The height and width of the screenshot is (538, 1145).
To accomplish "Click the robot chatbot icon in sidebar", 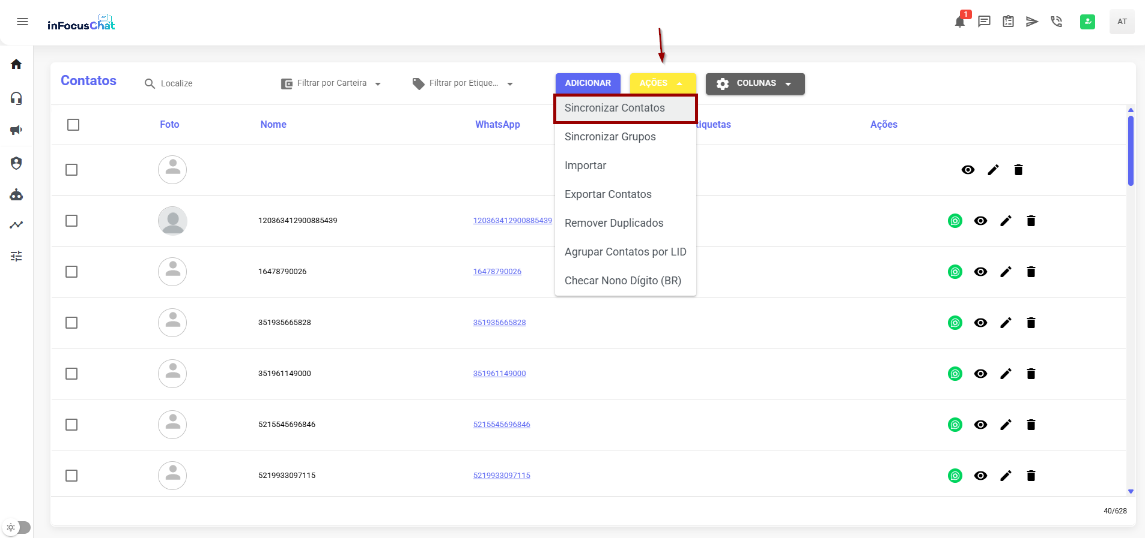I will pos(16,195).
